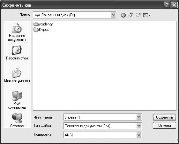Viewport: 179px width, 144px height.
Task: Jump to Рабочий стол location
Action: tap(17, 52)
